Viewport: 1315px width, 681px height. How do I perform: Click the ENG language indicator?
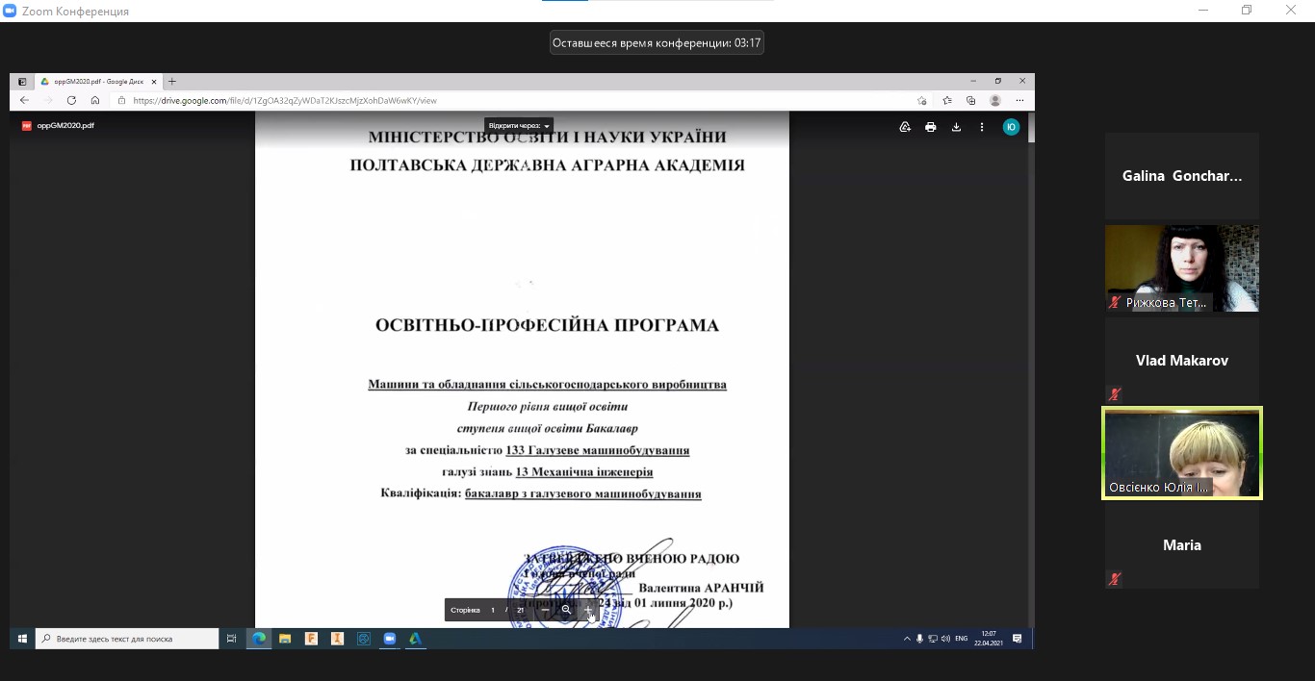pos(961,639)
